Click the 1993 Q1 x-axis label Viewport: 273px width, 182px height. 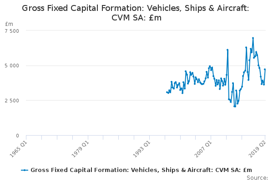(x=142, y=149)
